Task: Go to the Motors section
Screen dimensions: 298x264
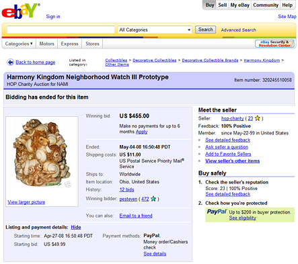Action: [46, 44]
